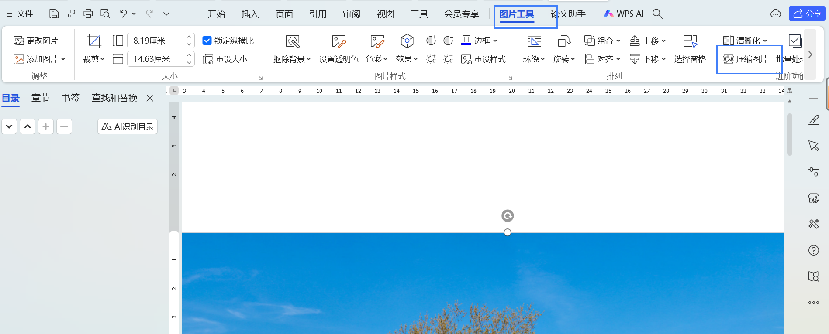Click the help question mark icon
The width and height of the screenshot is (829, 334).
pyautogui.click(x=813, y=250)
